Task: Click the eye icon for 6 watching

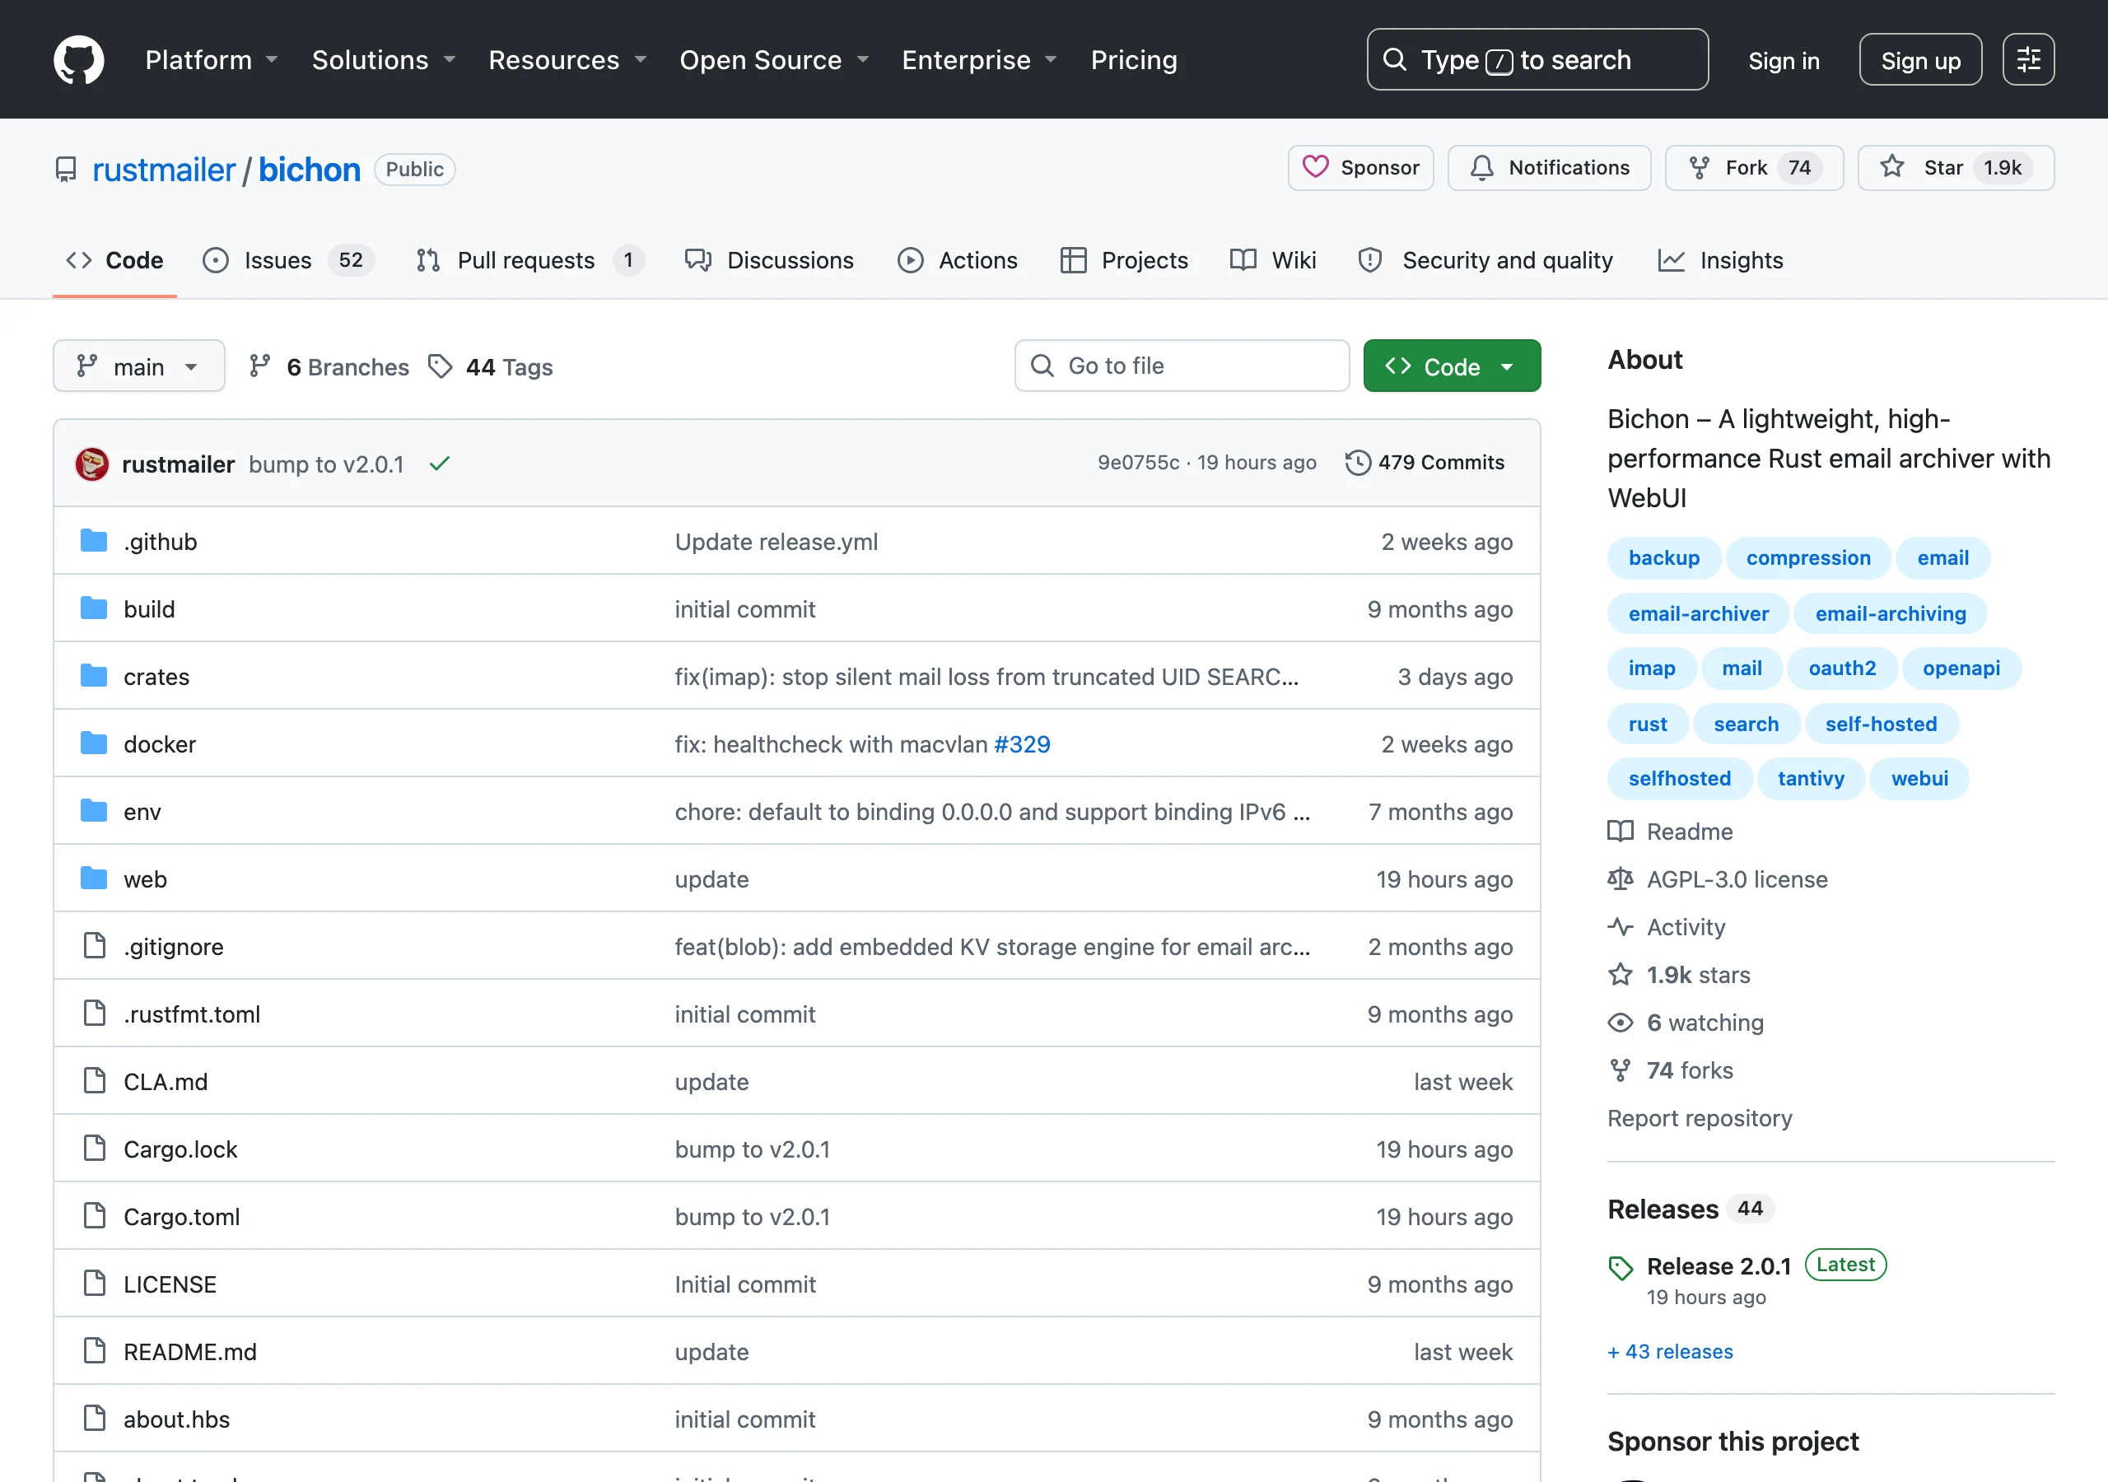Action: click(1621, 1022)
